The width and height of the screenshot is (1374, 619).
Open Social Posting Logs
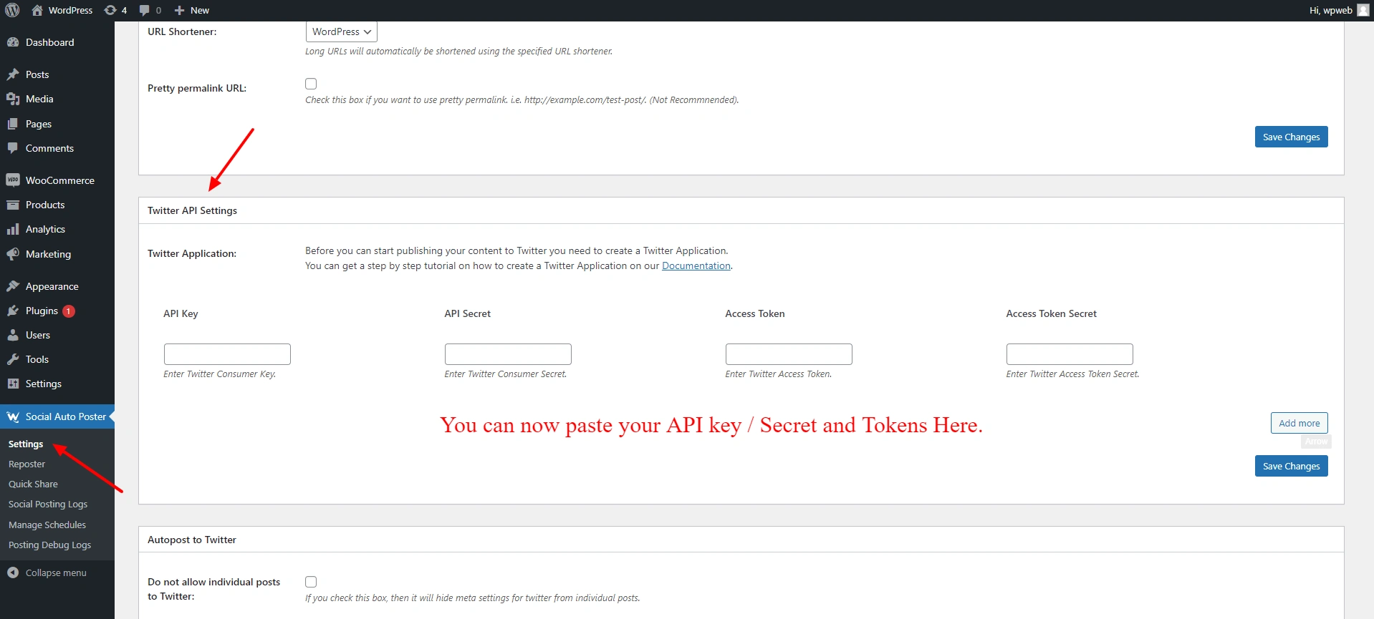pyautogui.click(x=48, y=504)
